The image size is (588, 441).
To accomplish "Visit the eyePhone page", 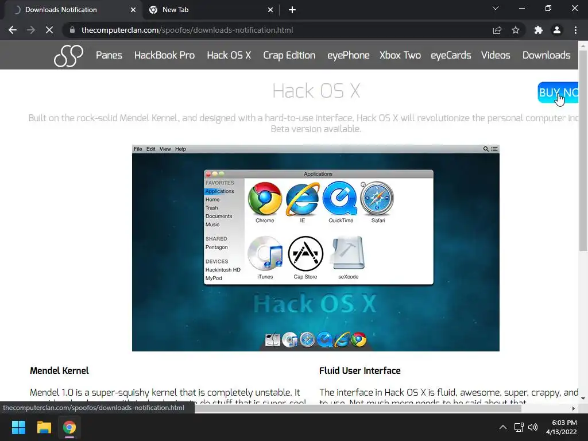I will (349, 55).
